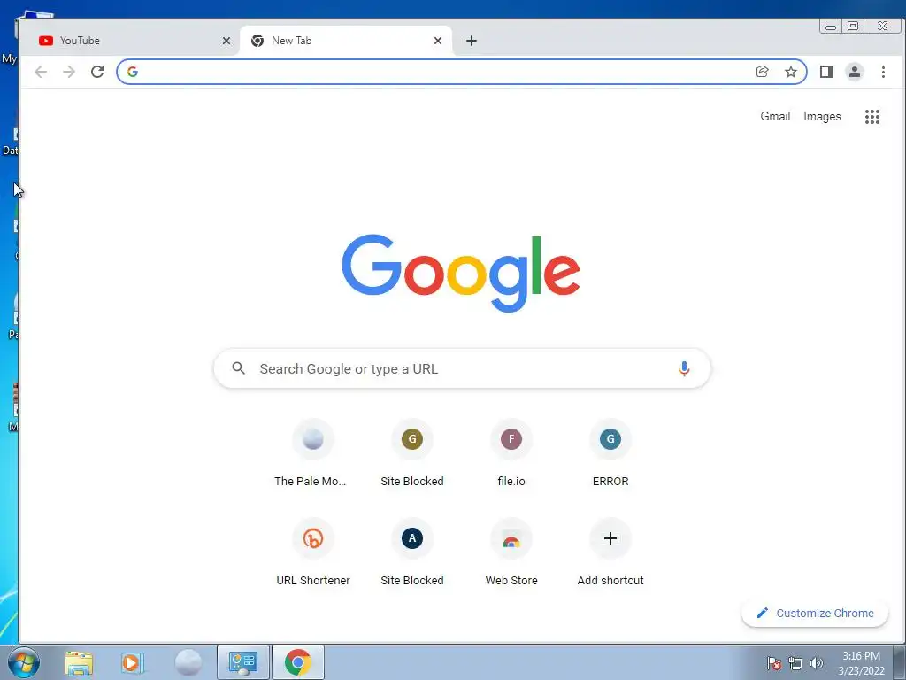This screenshot has height=680, width=906.
Task: Open the side panel icon
Action: click(x=825, y=72)
